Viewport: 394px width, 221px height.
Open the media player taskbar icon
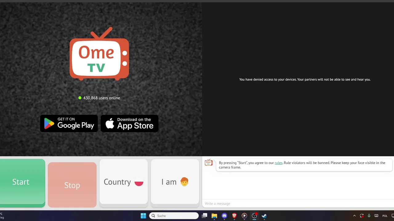(x=244, y=216)
